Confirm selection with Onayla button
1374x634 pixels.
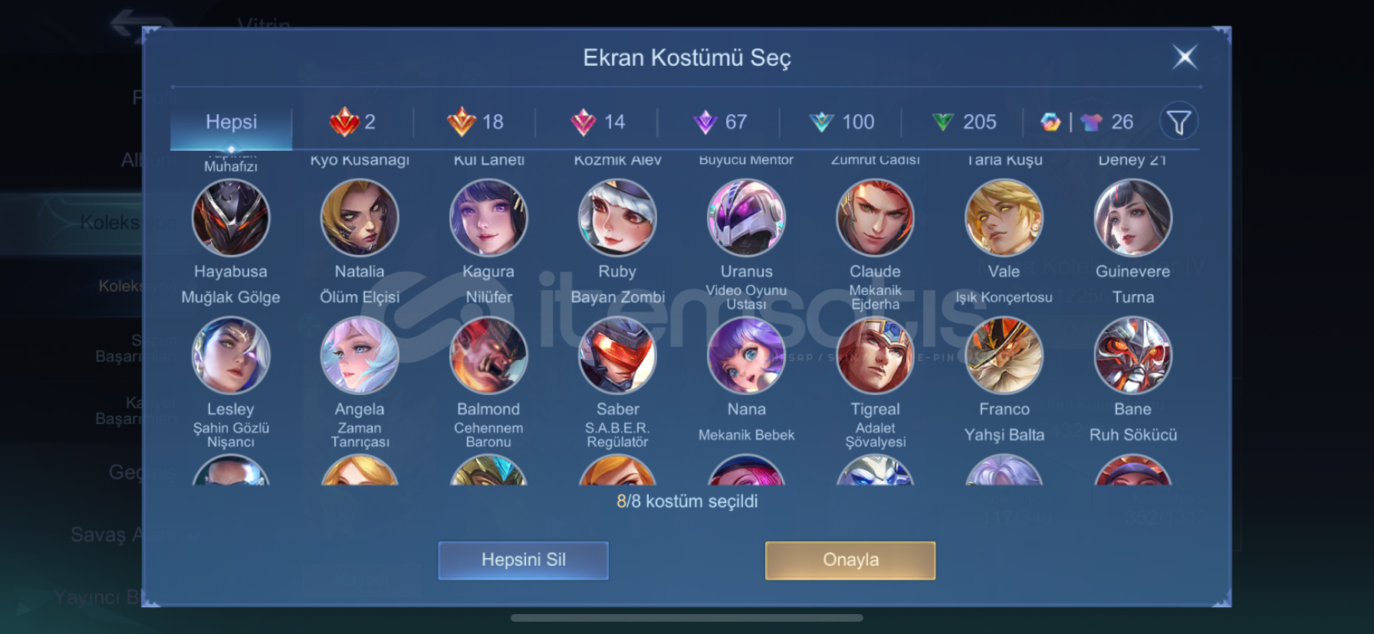(x=850, y=560)
